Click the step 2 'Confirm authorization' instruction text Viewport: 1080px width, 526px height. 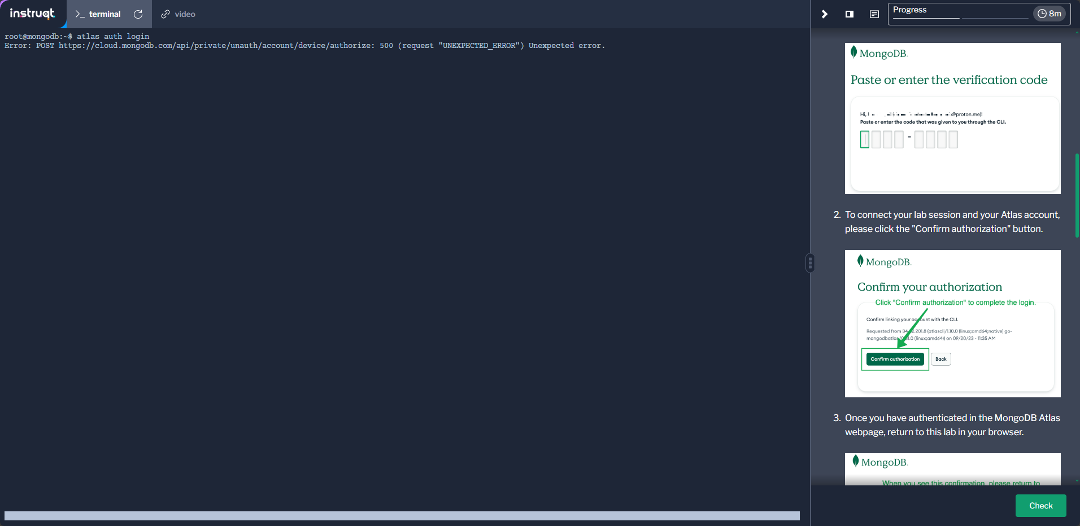pos(952,222)
